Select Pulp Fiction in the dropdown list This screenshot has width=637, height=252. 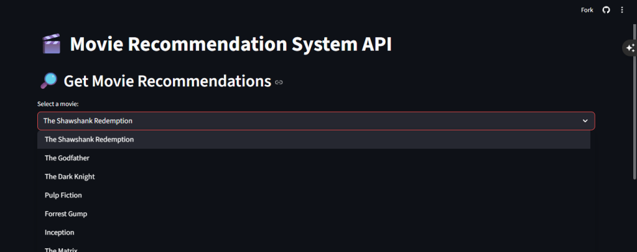pyautogui.click(x=63, y=196)
